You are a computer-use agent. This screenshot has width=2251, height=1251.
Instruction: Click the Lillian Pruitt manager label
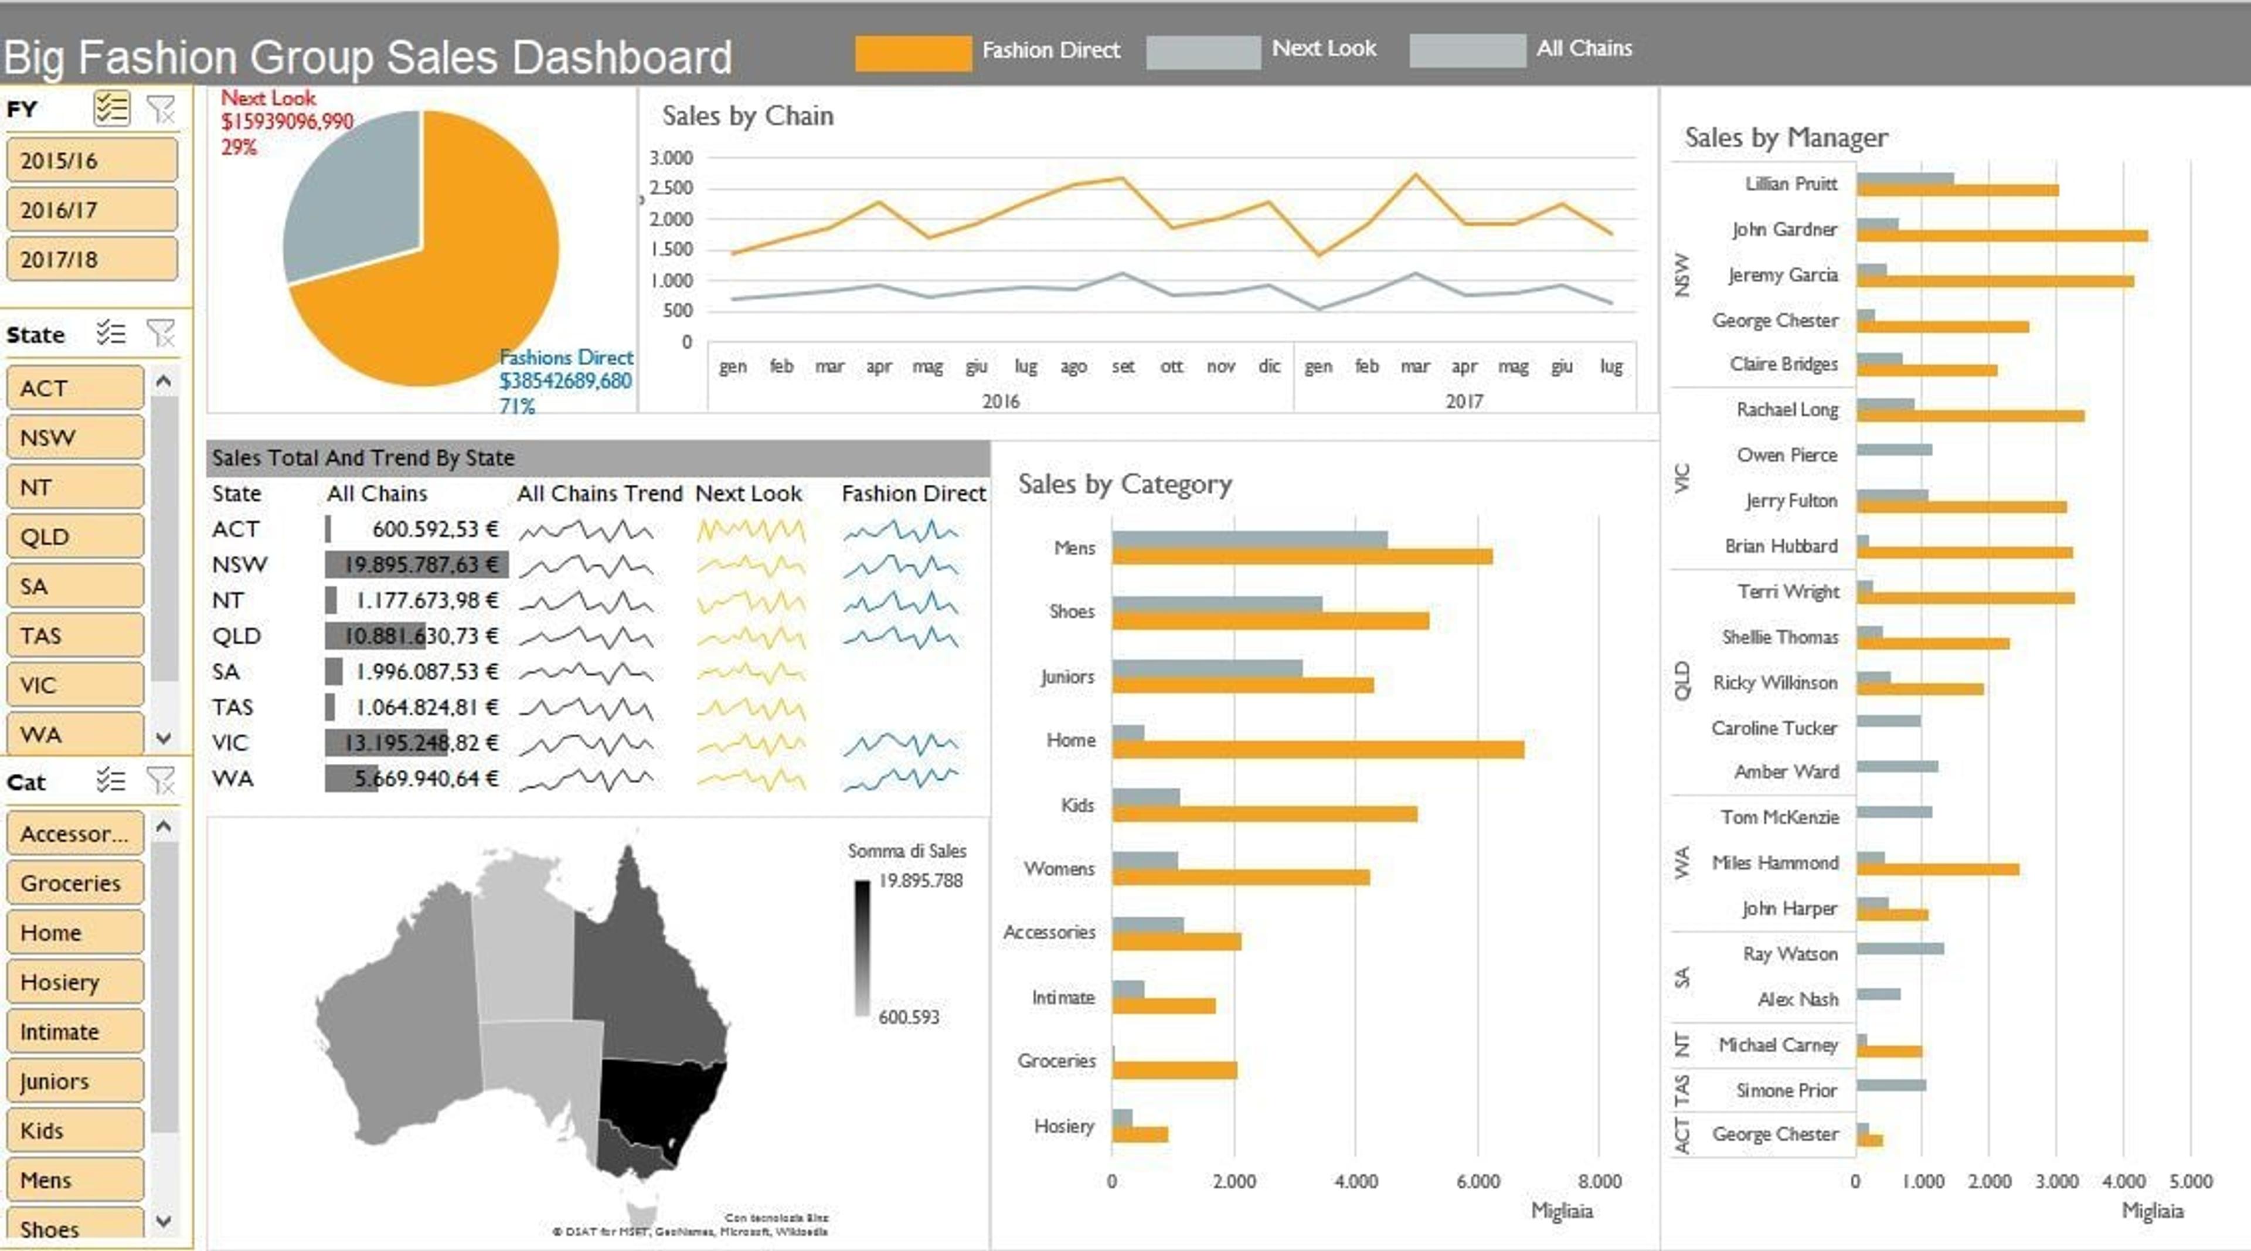coord(1791,183)
